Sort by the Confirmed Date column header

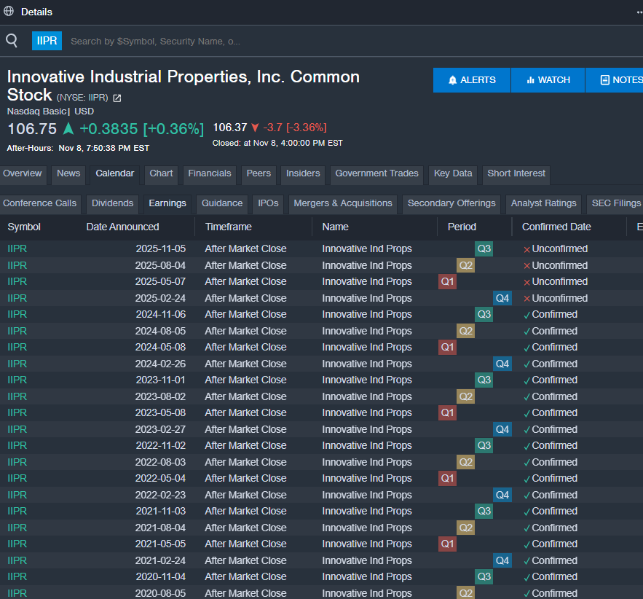point(556,227)
